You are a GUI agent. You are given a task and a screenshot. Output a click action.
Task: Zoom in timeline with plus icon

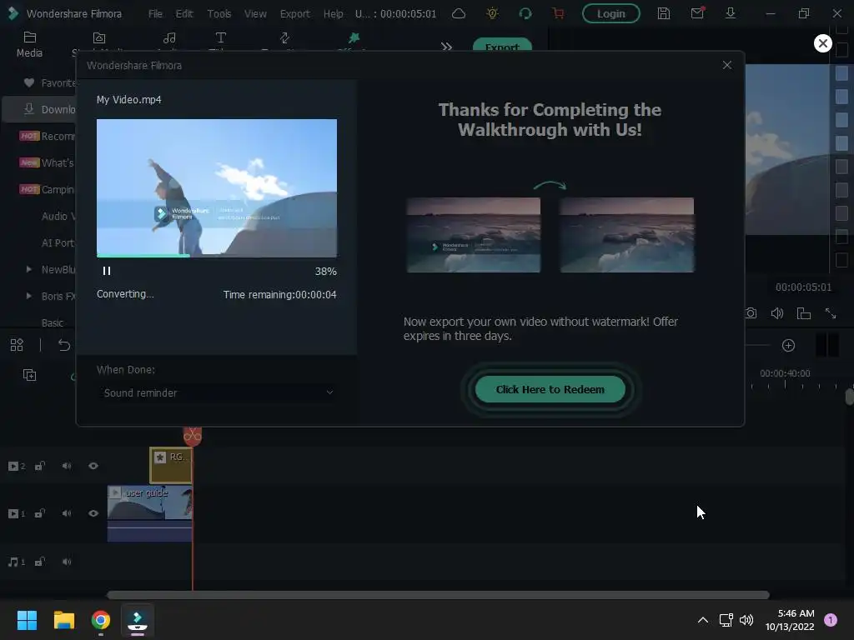[x=788, y=346]
